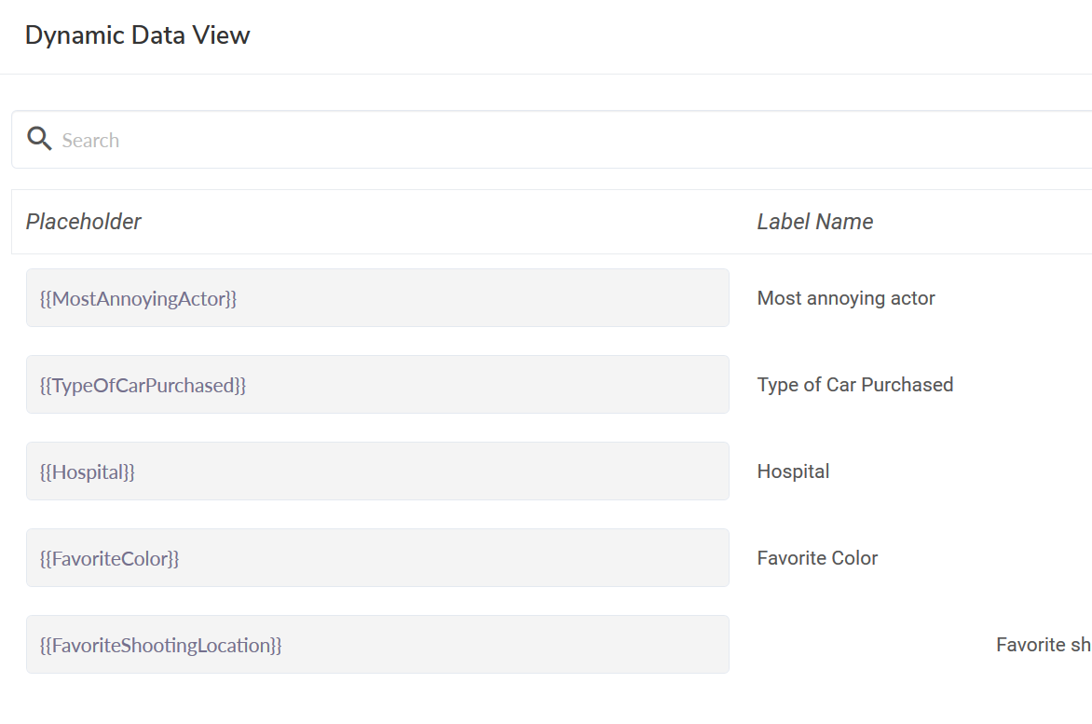Select the {{TypeOfCarPurchased}} placeholder field
This screenshot has height=724, width=1092.
pos(377,385)
